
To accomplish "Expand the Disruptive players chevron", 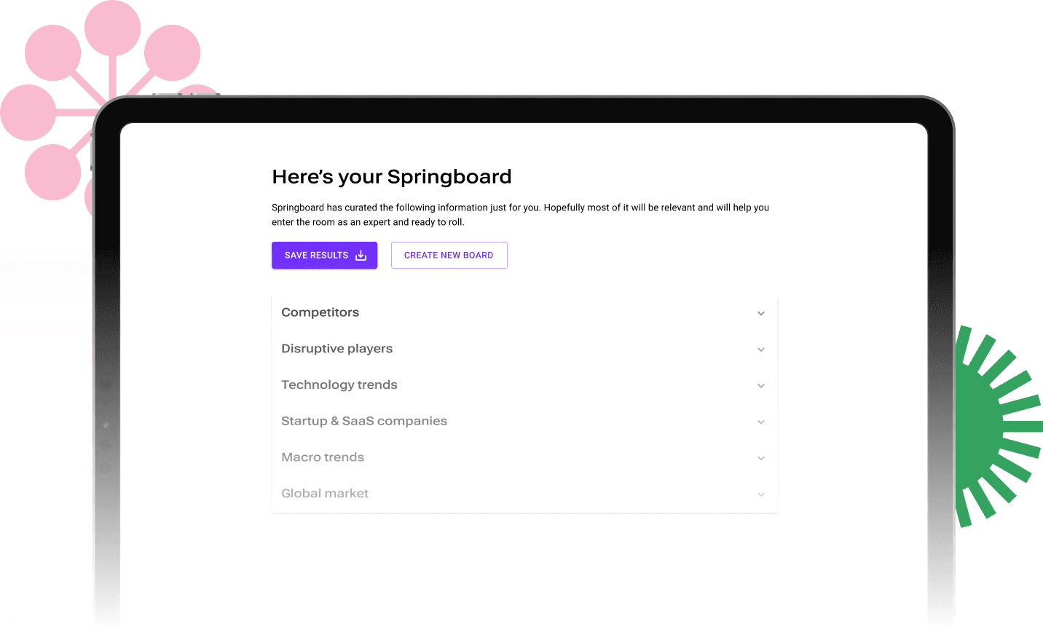I will coord(760,350).
